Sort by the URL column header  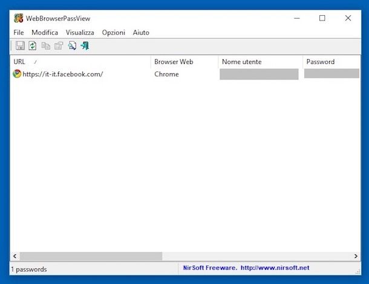point(80,62)
